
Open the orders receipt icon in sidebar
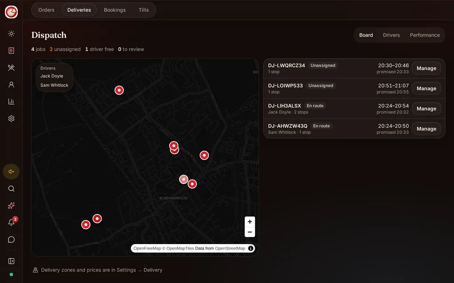[11, 50]
